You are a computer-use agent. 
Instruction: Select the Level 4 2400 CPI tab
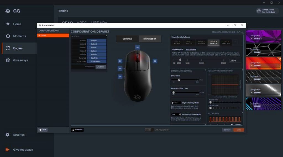click(214, 42)
